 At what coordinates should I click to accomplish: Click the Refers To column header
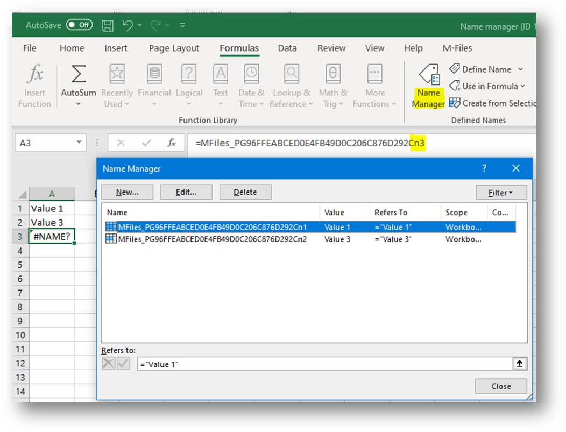[x=405, y=213]
